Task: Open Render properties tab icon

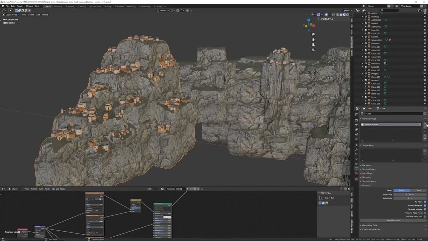Action: (356, 120)
